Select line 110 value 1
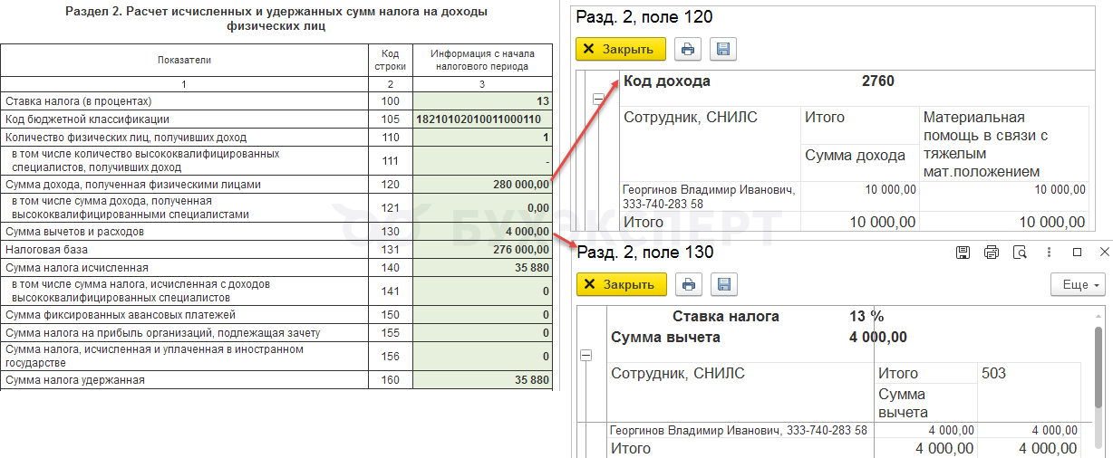Screen dimensions: 1113x458 pyautogui.click(x=482, y=138)
